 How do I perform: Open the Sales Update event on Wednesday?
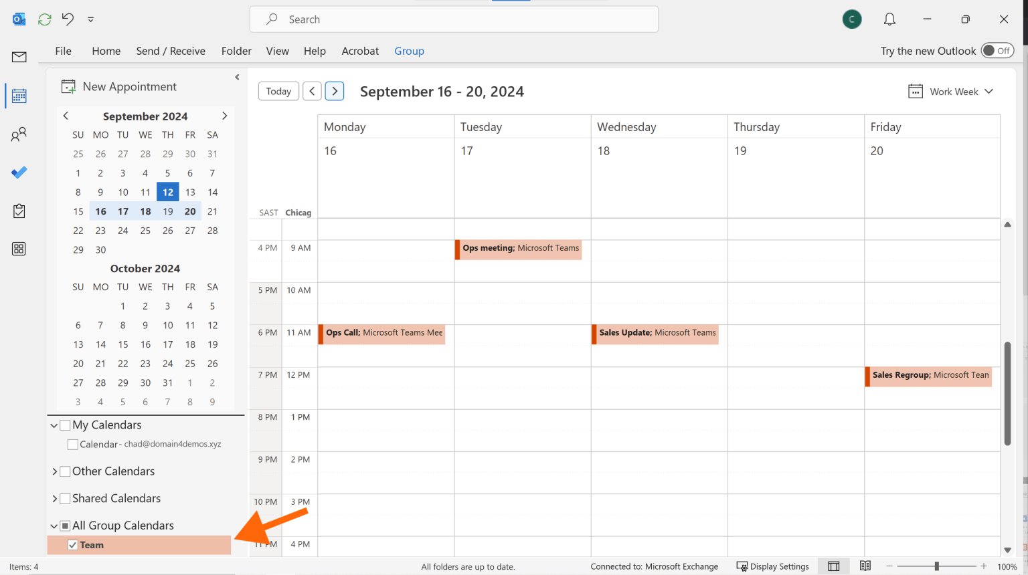(x=655, y=334)
